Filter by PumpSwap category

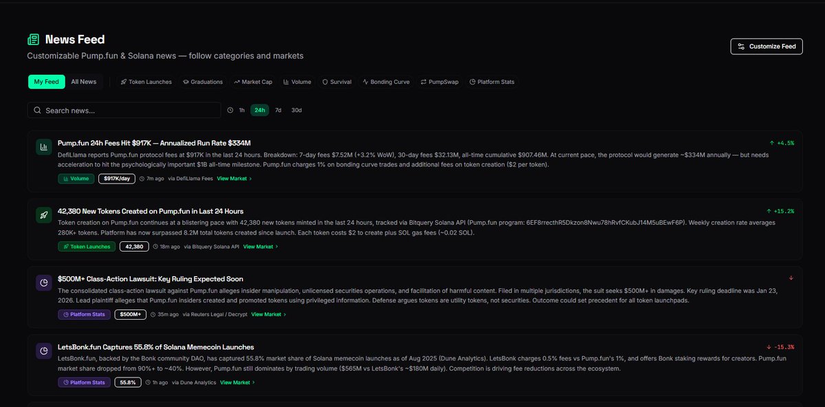[440, 82]
